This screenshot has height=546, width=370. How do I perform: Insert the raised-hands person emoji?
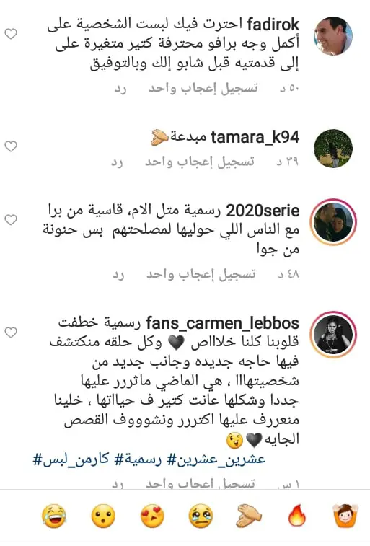click(x=345, y=516)
